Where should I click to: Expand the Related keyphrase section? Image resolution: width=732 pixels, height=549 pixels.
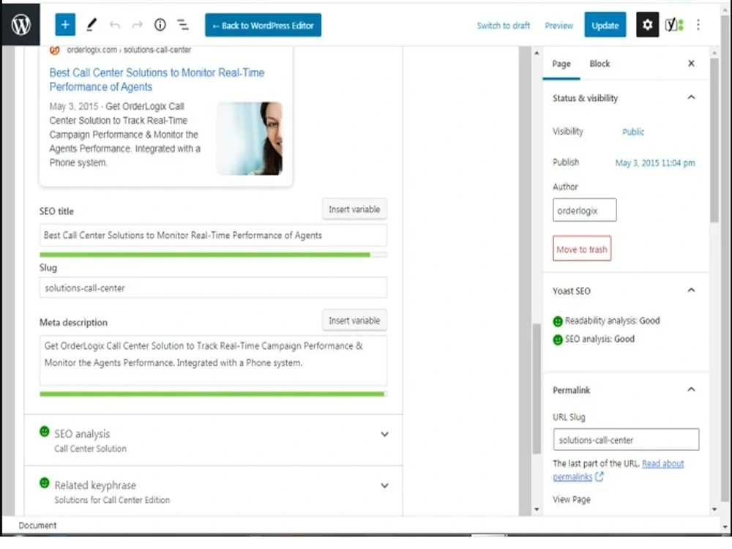385,485
